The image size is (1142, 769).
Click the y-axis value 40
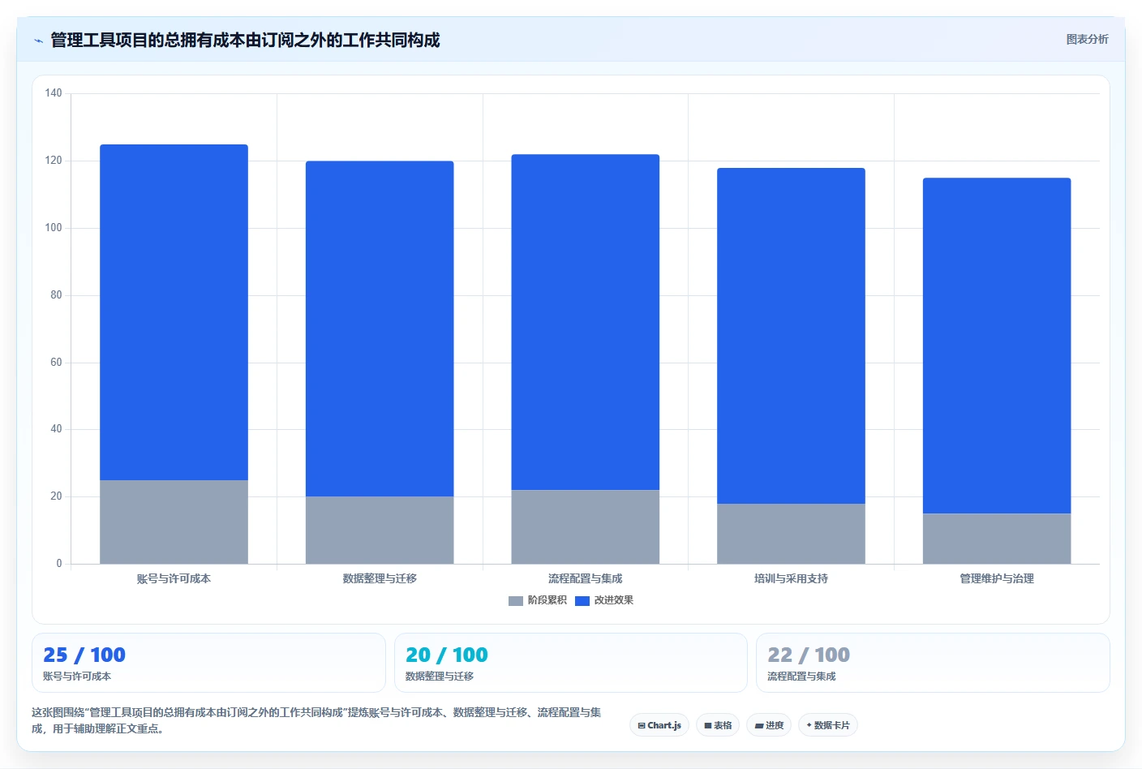[56, 429]
